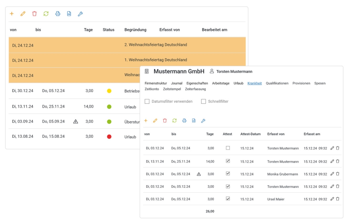Click the 26,00 total under the Tage column
Viewport: 347px width, 224px height.
tap(210, 211)
